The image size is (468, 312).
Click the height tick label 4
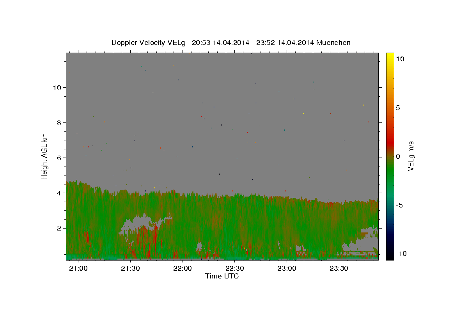(x=58, y=193)
